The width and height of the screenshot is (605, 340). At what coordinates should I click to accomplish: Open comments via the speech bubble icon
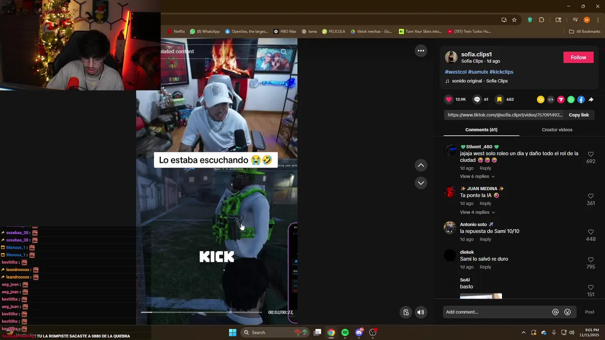coord(477,99)
